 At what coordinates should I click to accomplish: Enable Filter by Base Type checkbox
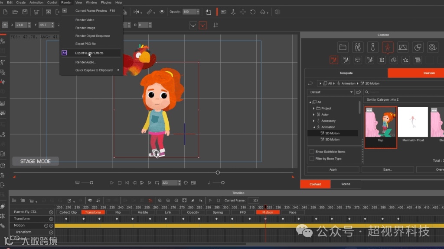coord(312,159)
